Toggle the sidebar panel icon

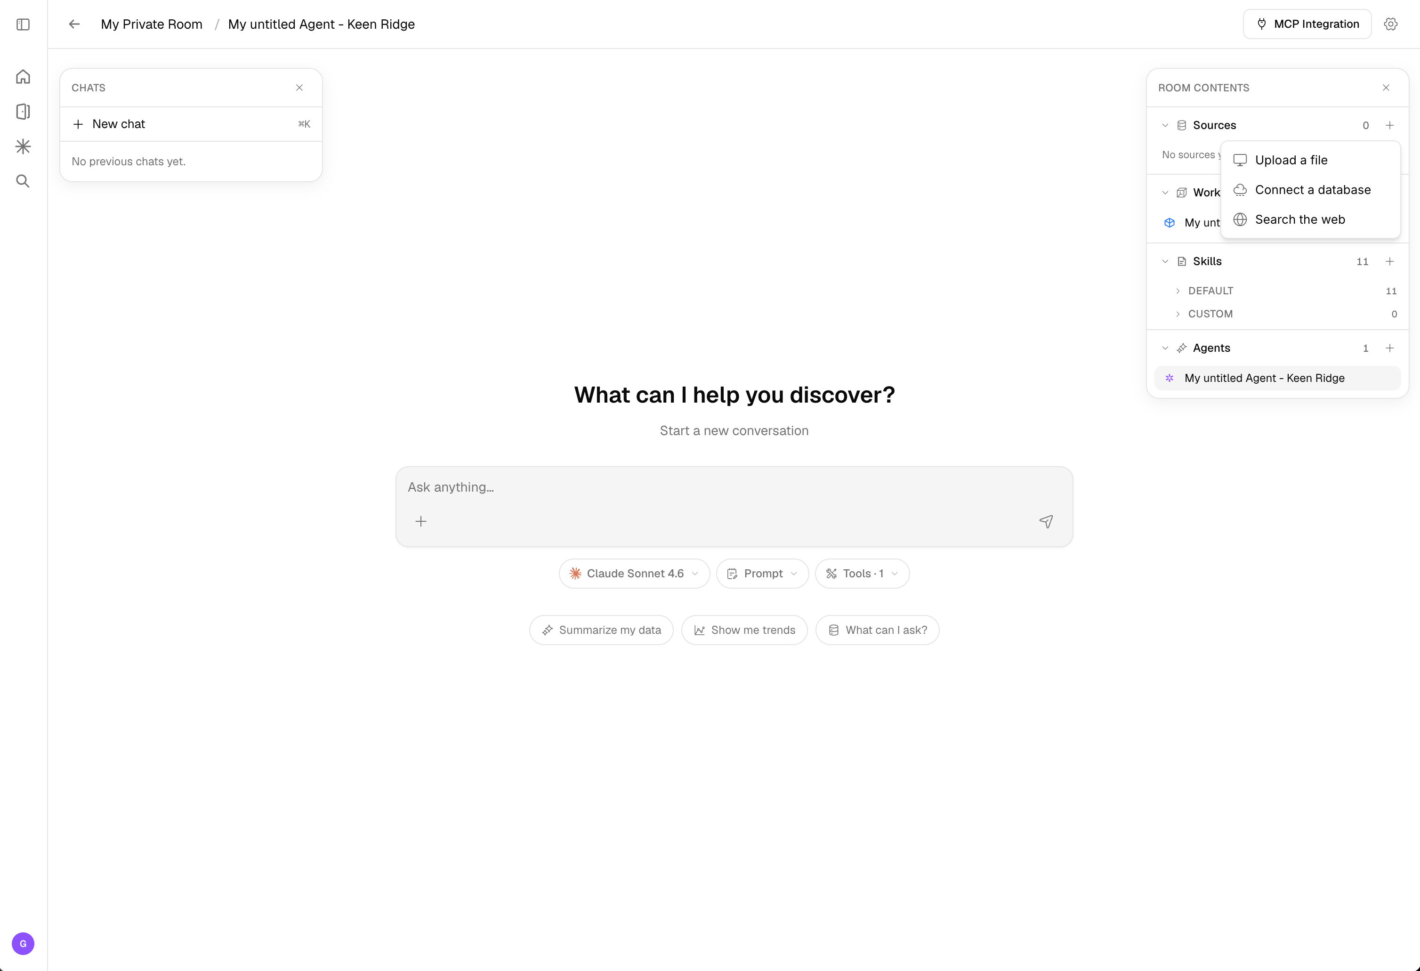pos(23,24)
